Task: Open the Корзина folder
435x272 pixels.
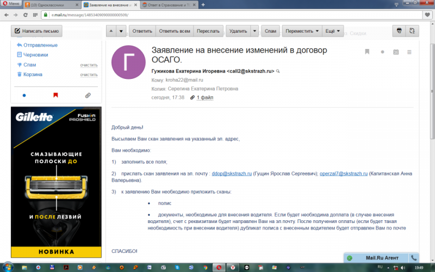Action: pyautogui.click(x=33, y=75)
